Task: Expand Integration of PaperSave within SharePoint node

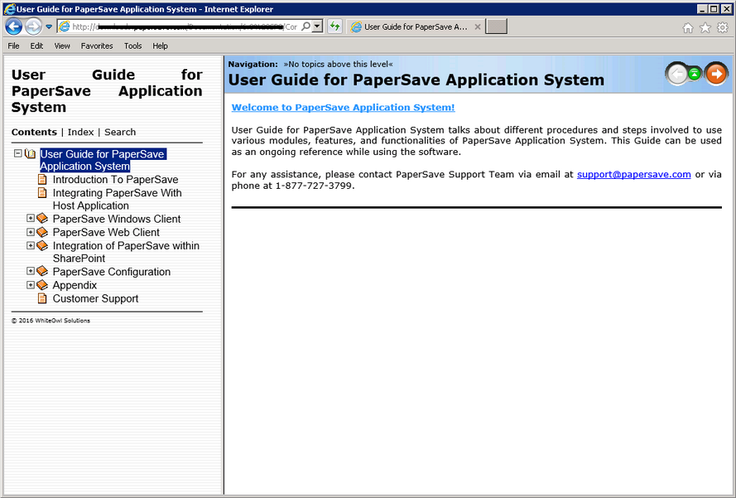Action: click(x=31, y=245)
